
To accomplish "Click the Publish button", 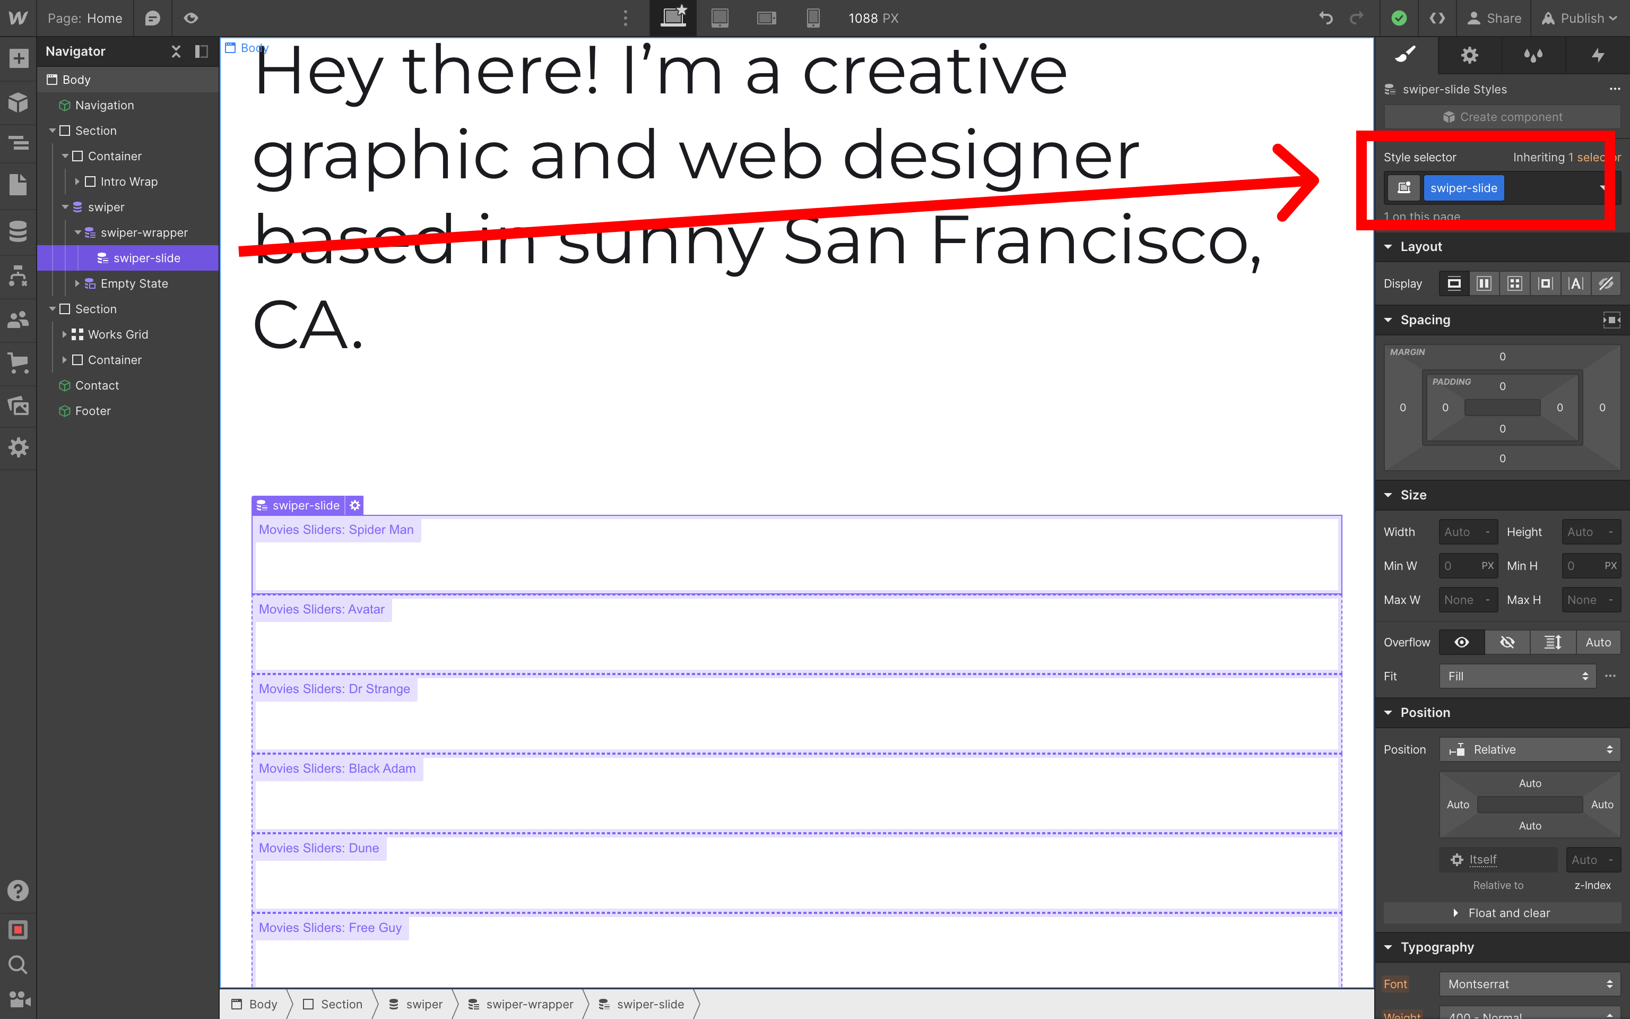I will point(1581,18).
